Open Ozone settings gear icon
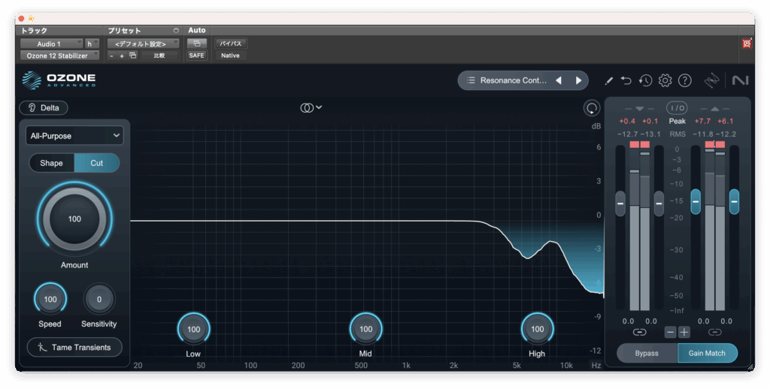 coord(665,80)
